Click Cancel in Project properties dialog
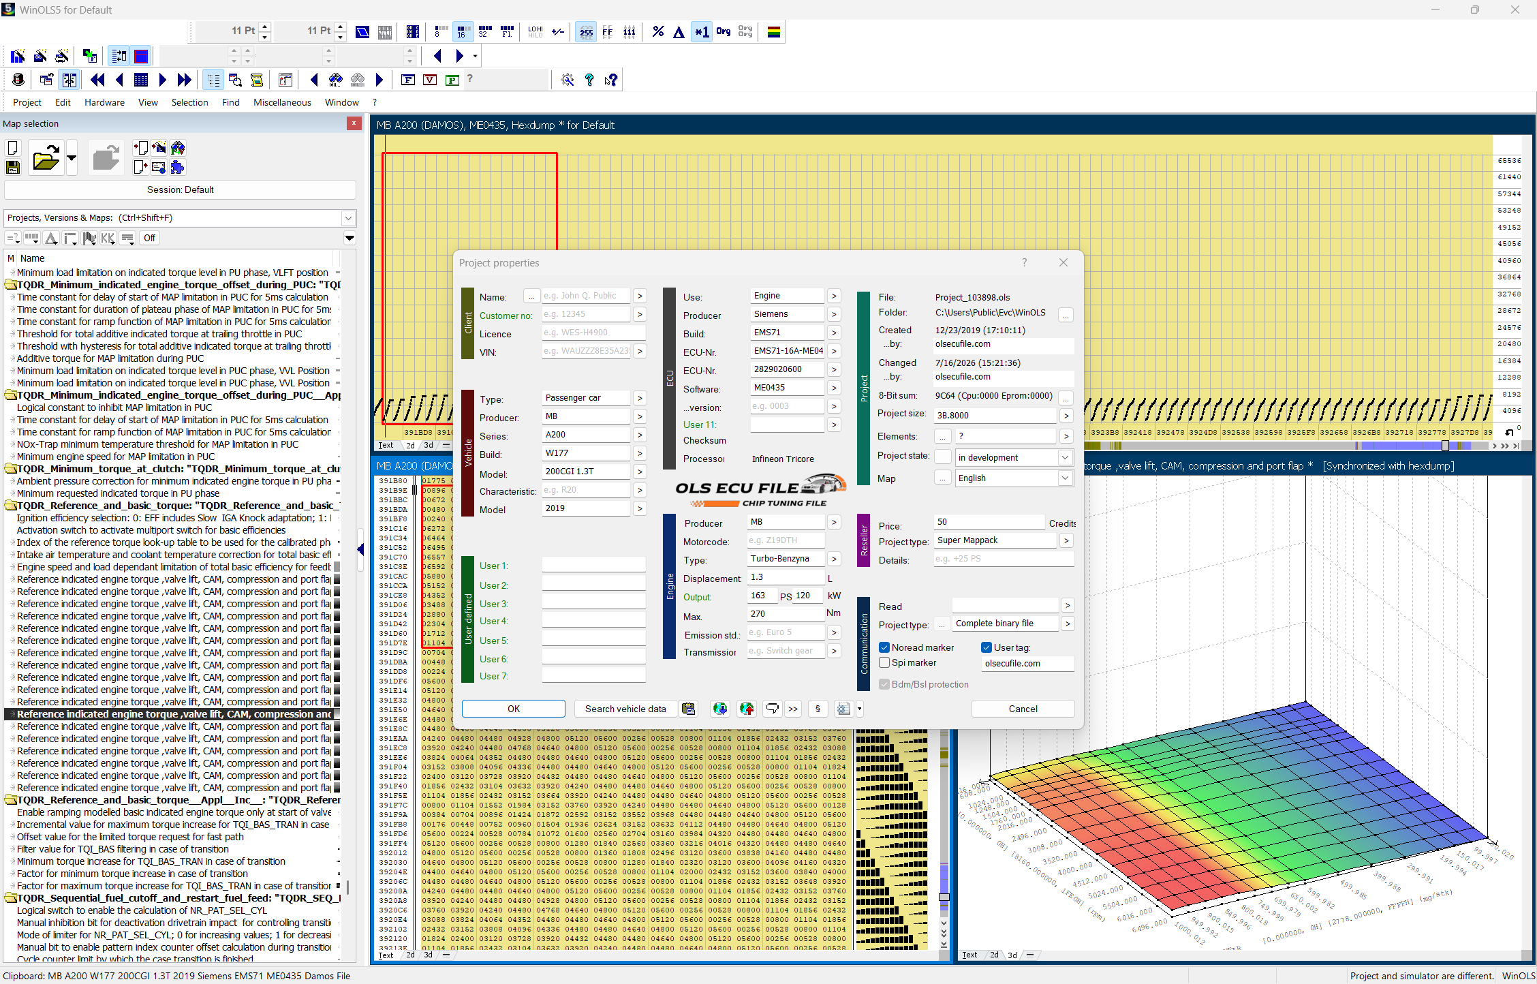 tap(1023, 709)
